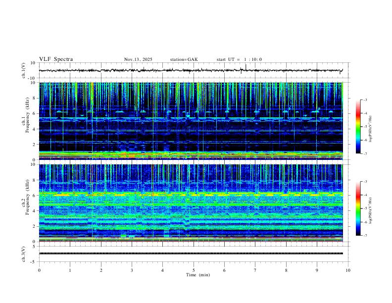Click the ch.1 "Frequency (kHz)" axis label

coord(27,115)
